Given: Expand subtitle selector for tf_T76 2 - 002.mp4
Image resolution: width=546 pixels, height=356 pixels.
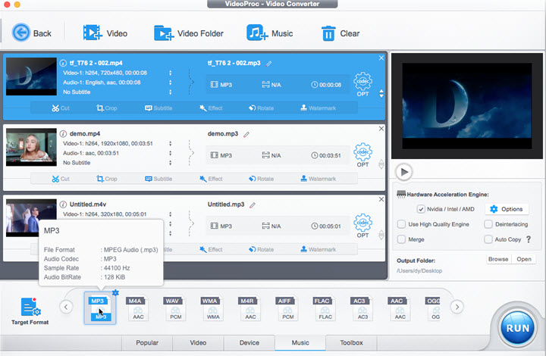Looking at the screenshot, I should (x=171, y=92).
